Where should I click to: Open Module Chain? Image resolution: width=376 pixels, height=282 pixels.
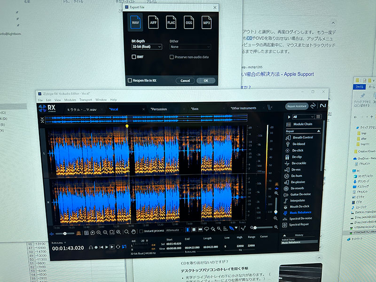[299, 124]
